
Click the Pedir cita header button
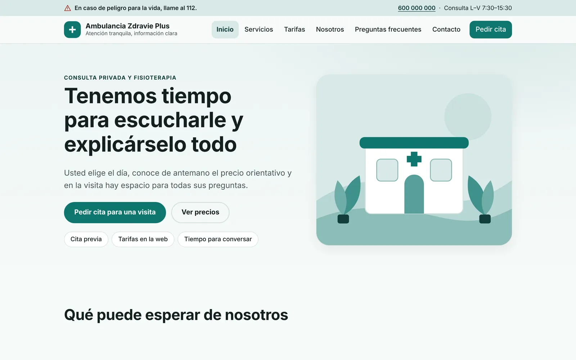[x=491, y=30]
